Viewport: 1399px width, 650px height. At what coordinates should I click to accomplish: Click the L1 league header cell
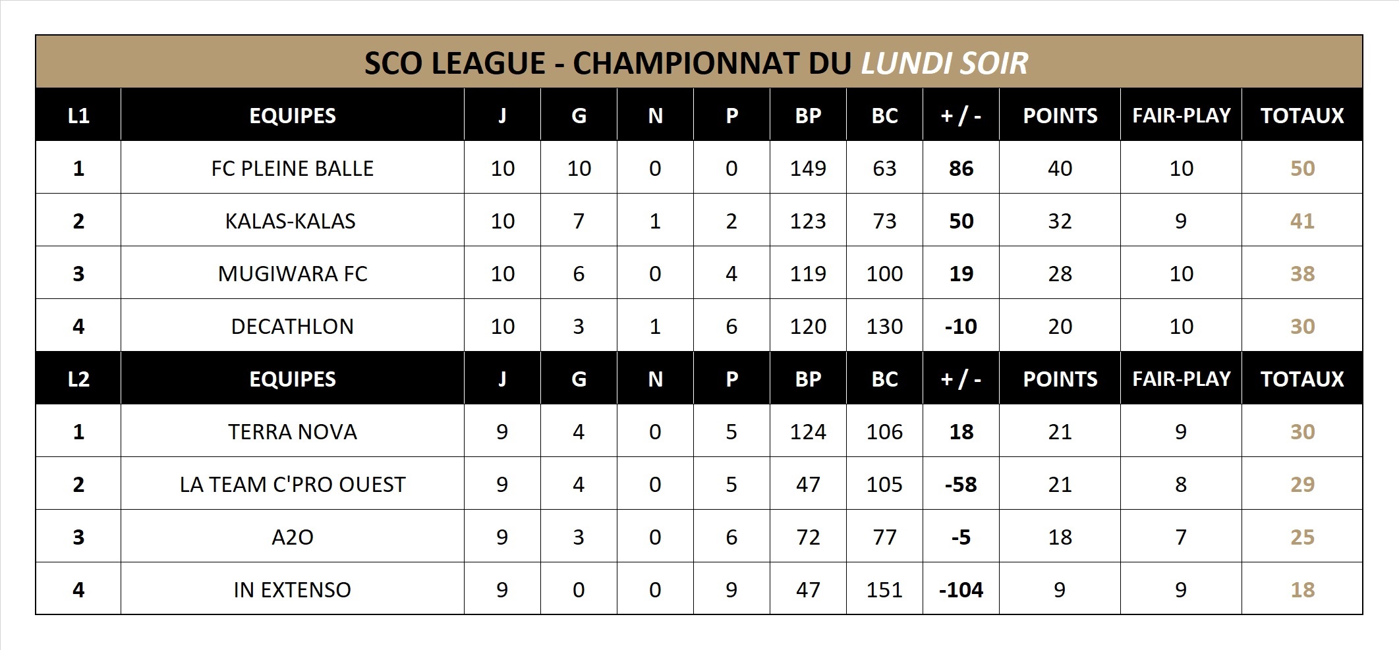click(78, 116)
